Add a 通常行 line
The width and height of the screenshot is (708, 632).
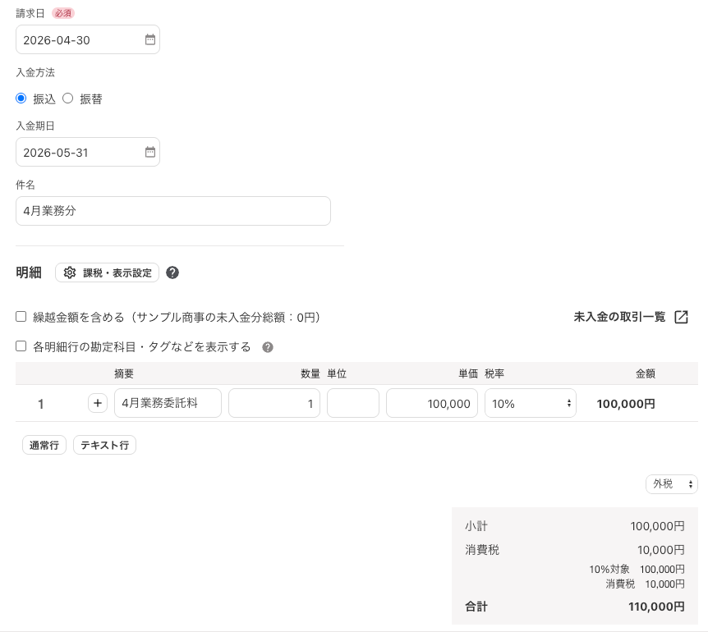(44, 445)
